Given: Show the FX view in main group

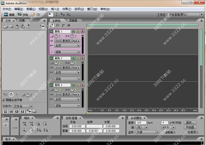Looking at the screenshot, I should (x=58, y=25).
